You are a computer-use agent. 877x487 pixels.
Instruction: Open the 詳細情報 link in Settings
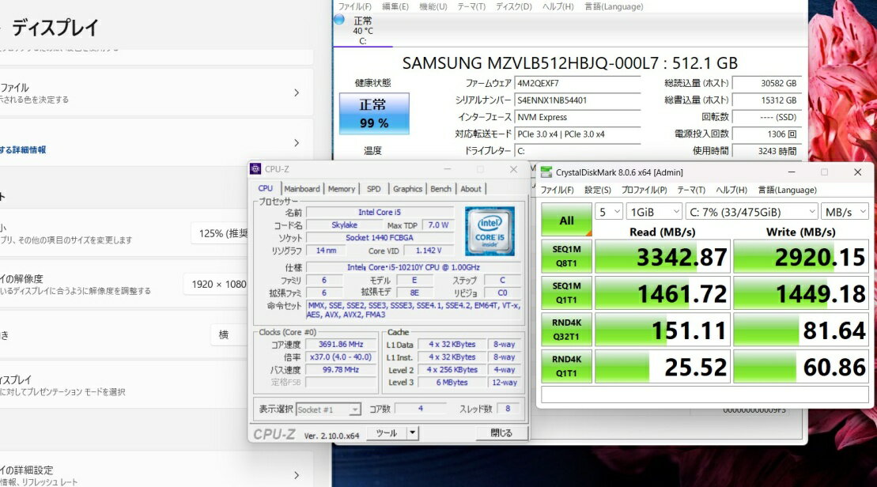click(23, 150)
